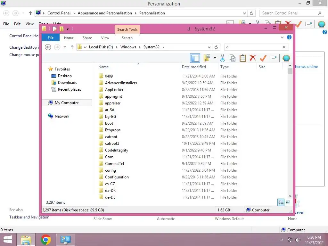Click the folder options icon with checkmark

[x=207, y=58]
